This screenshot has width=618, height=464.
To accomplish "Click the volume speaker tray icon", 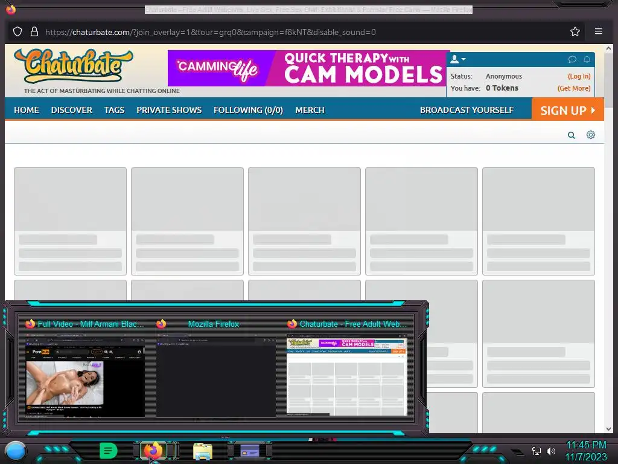I will pos(550,451).
